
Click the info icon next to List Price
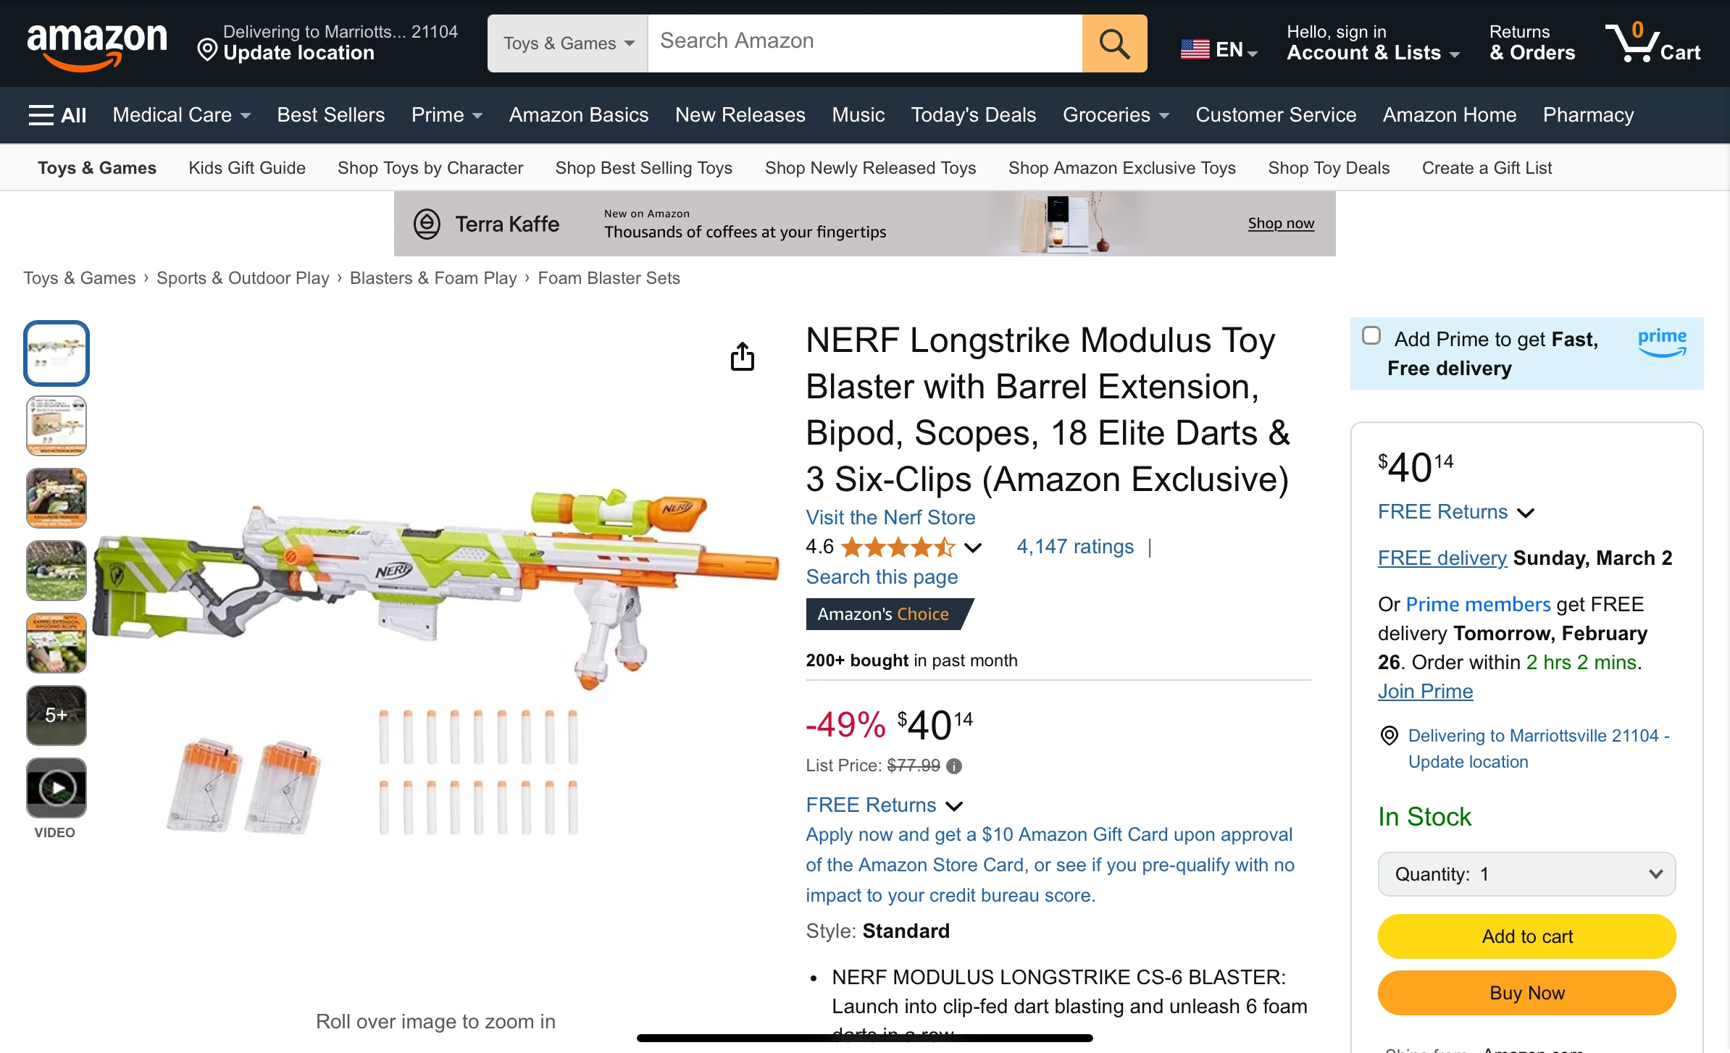(955, 766)
